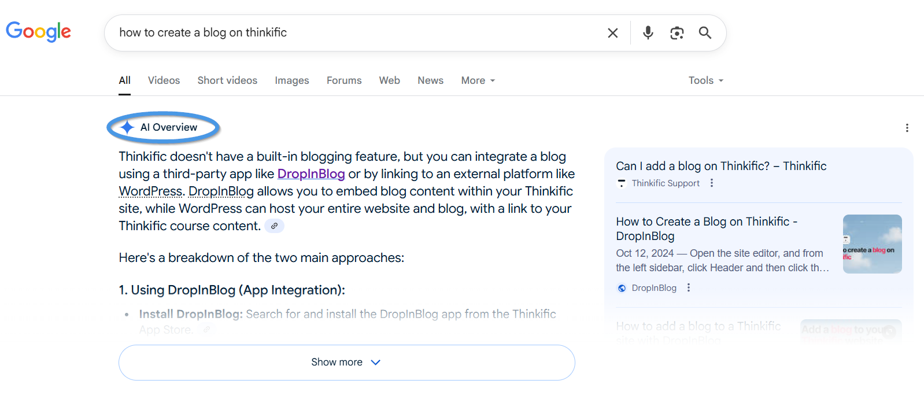Click the 'Install DropInBlog:' bullet text

(x=191, y=314)
